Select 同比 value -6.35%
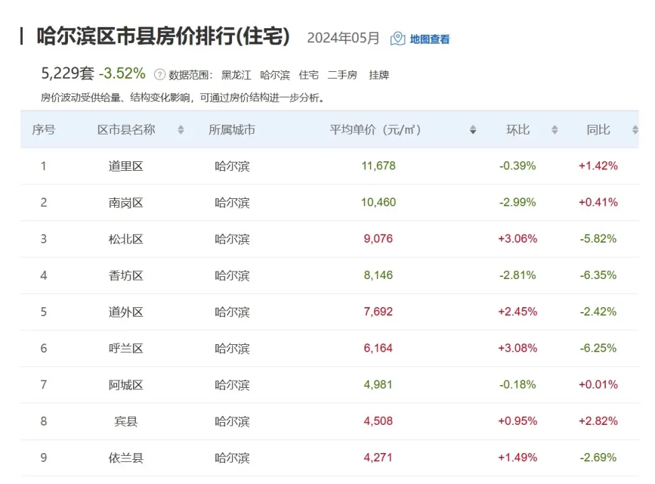Image resolution: width=655 pixels, height=484 pixels. [599, 275]
